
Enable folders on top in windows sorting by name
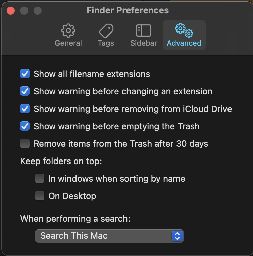40,178
